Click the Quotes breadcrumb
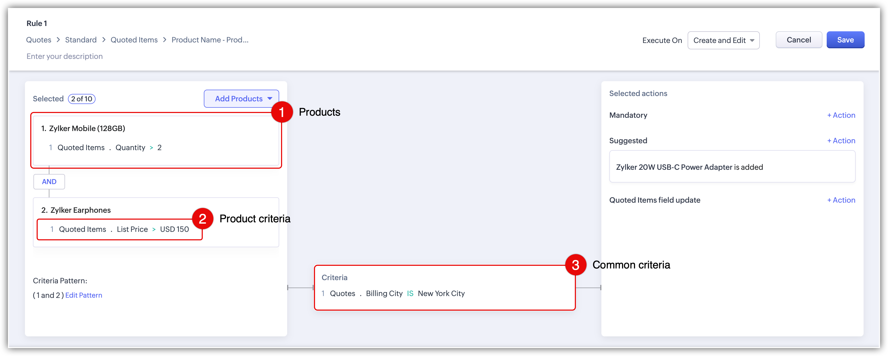Screen dimensions: 888x356 tap(38, 40)
